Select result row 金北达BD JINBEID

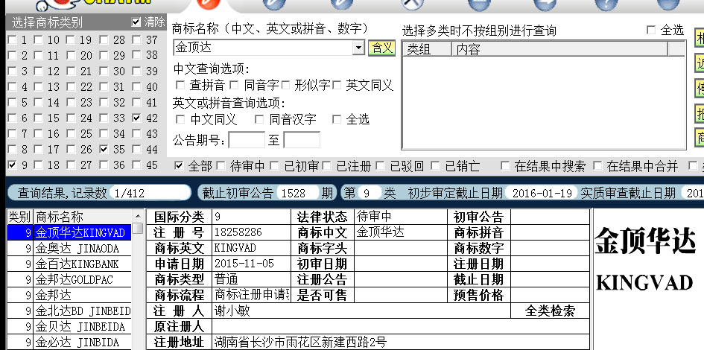coord(69,311)
